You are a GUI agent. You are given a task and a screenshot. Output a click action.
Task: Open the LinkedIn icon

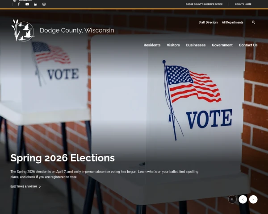point(36,4)
